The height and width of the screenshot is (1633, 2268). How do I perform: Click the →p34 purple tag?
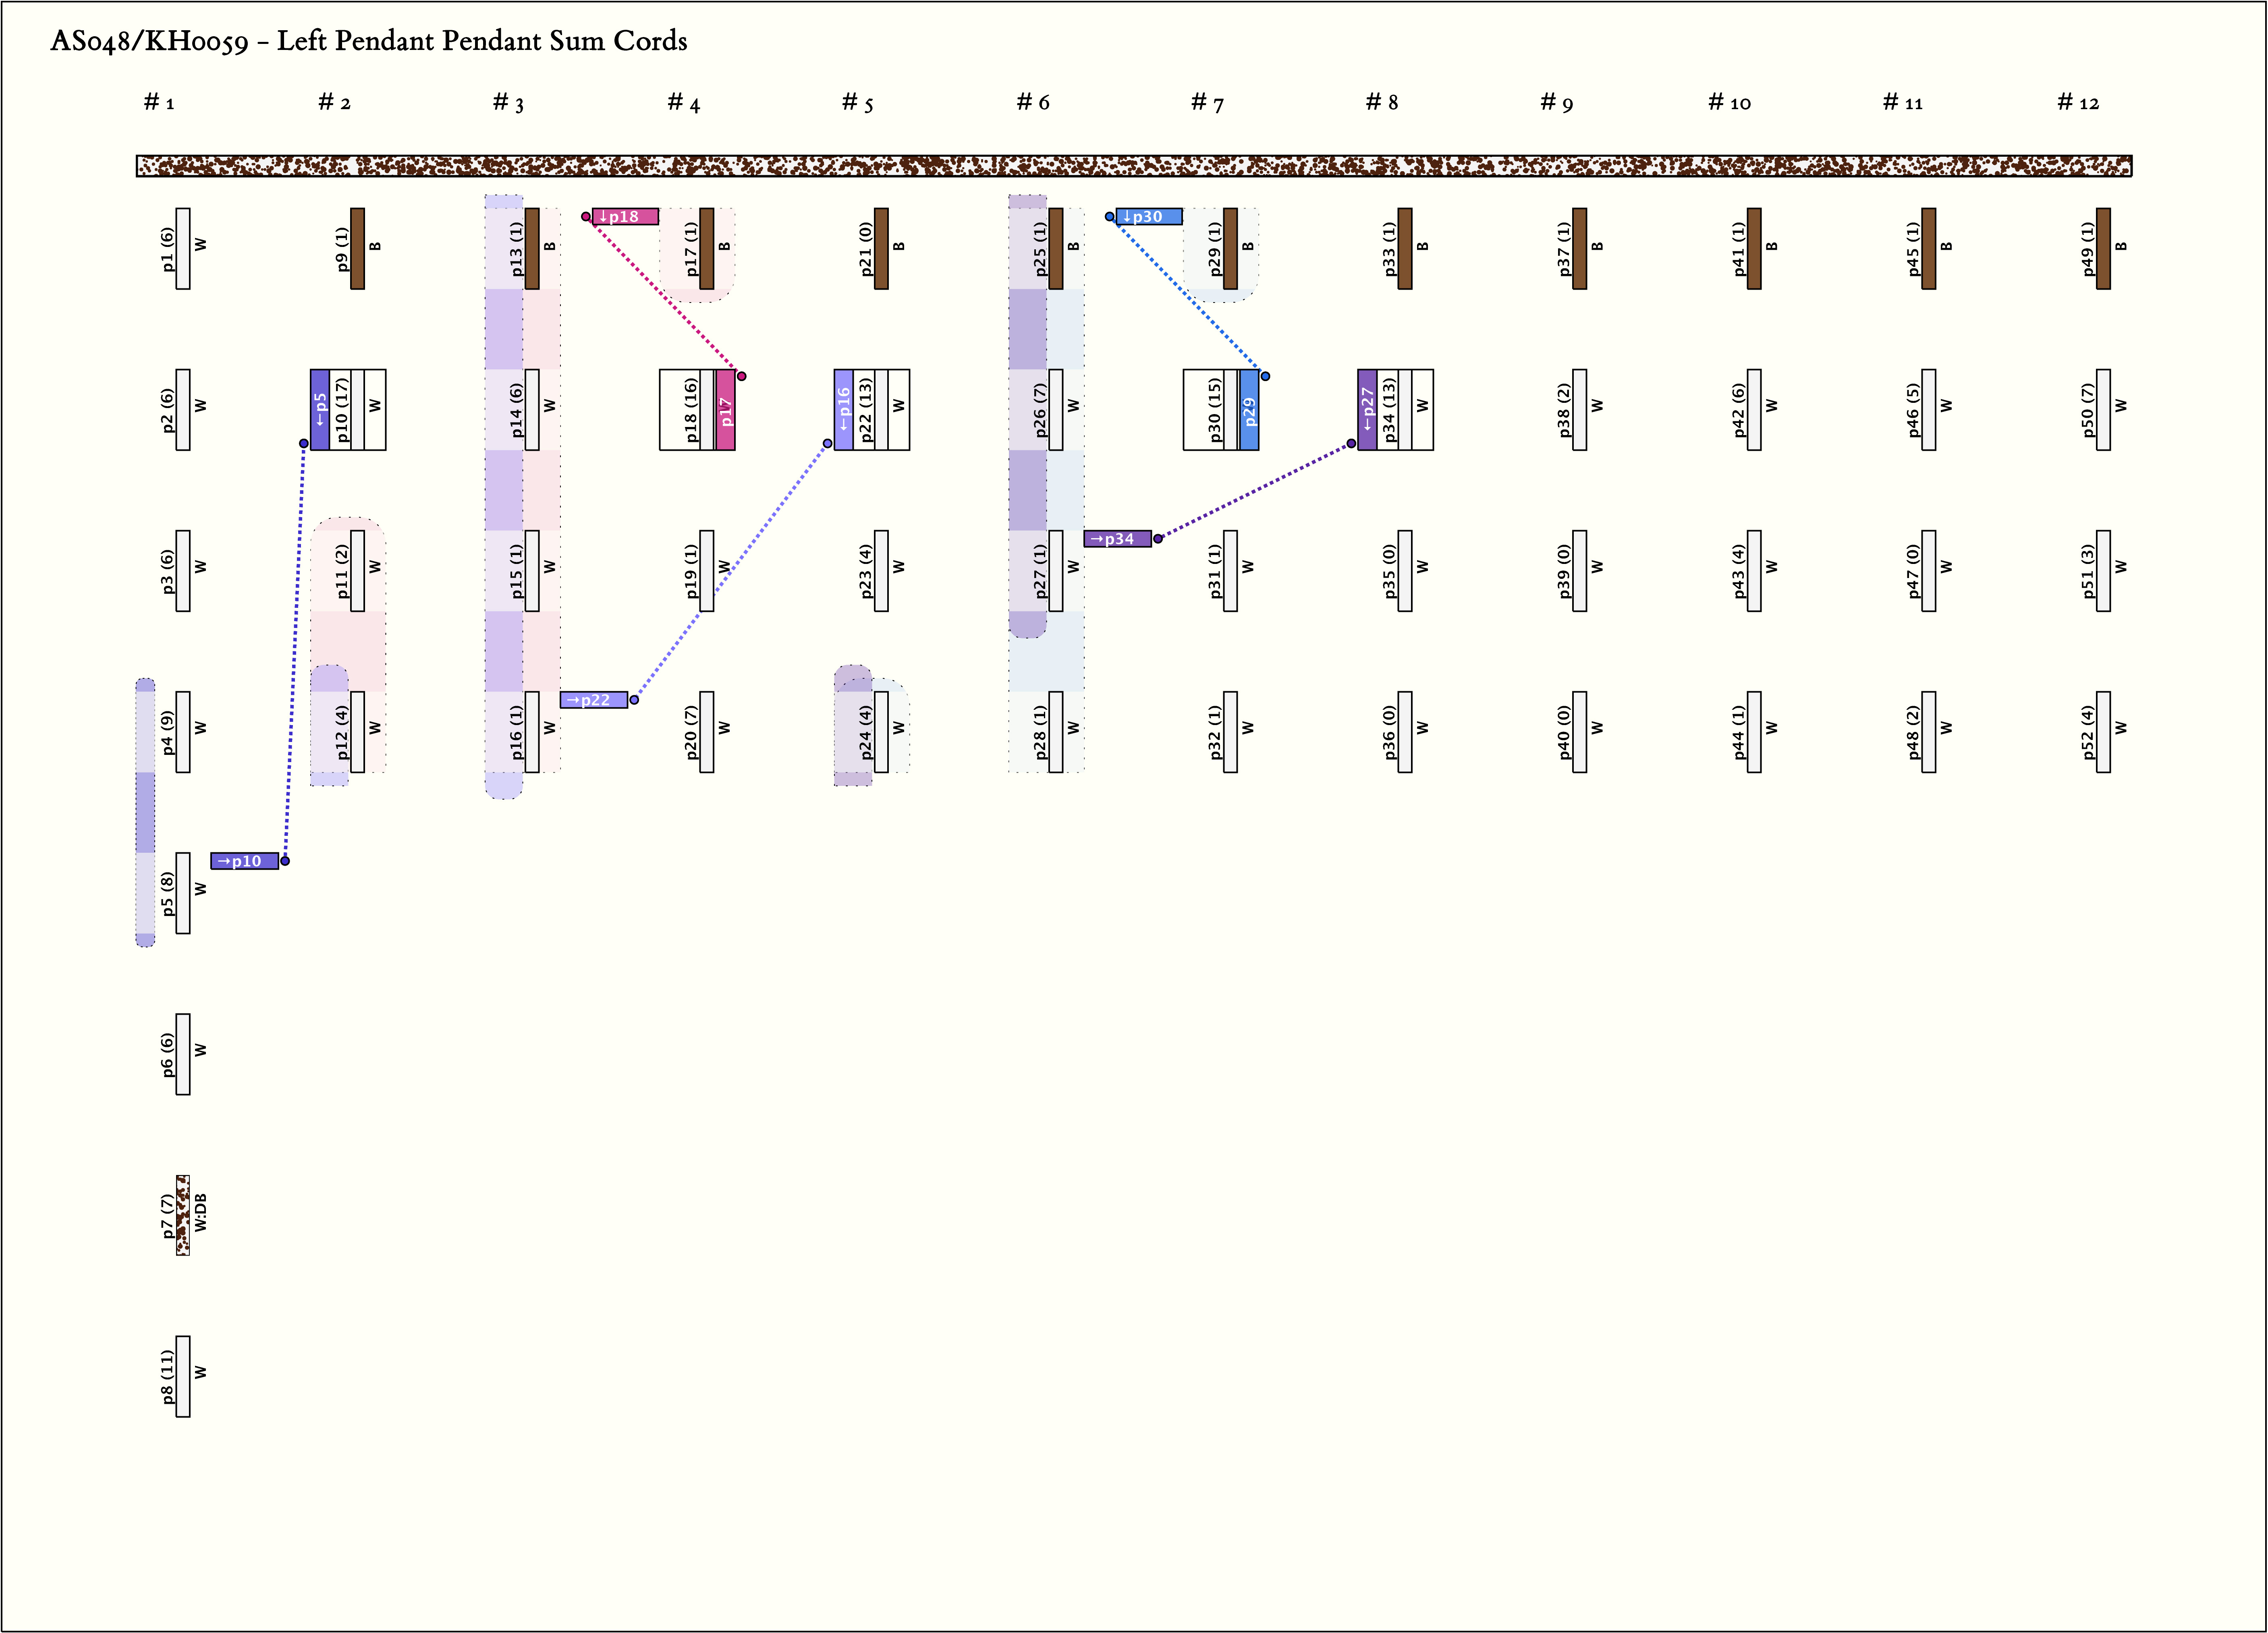pos(1118,539)
